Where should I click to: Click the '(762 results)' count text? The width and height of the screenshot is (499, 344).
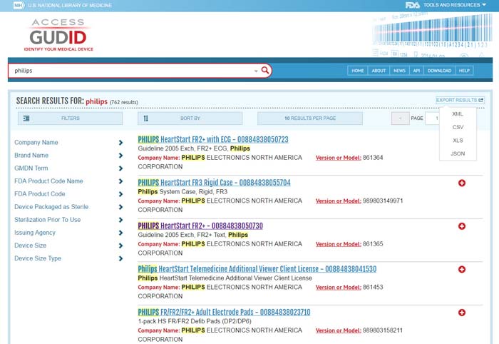[124, 102]
